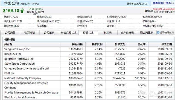
Task: Click the 52周最高价:233.47 value
Action: [117, 17]
